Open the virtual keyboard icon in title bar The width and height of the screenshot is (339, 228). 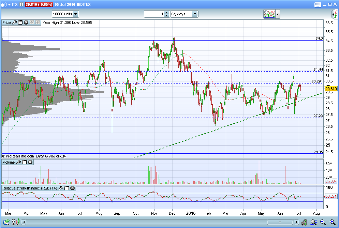[318, 4]
